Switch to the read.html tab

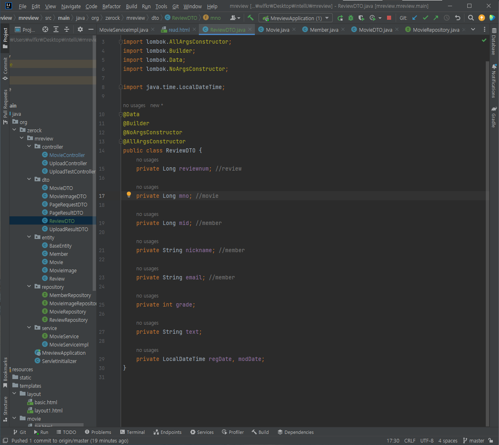(x=179, y=30)
